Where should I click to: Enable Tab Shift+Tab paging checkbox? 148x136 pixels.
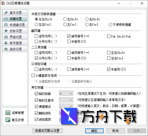(x=109, y=36)
